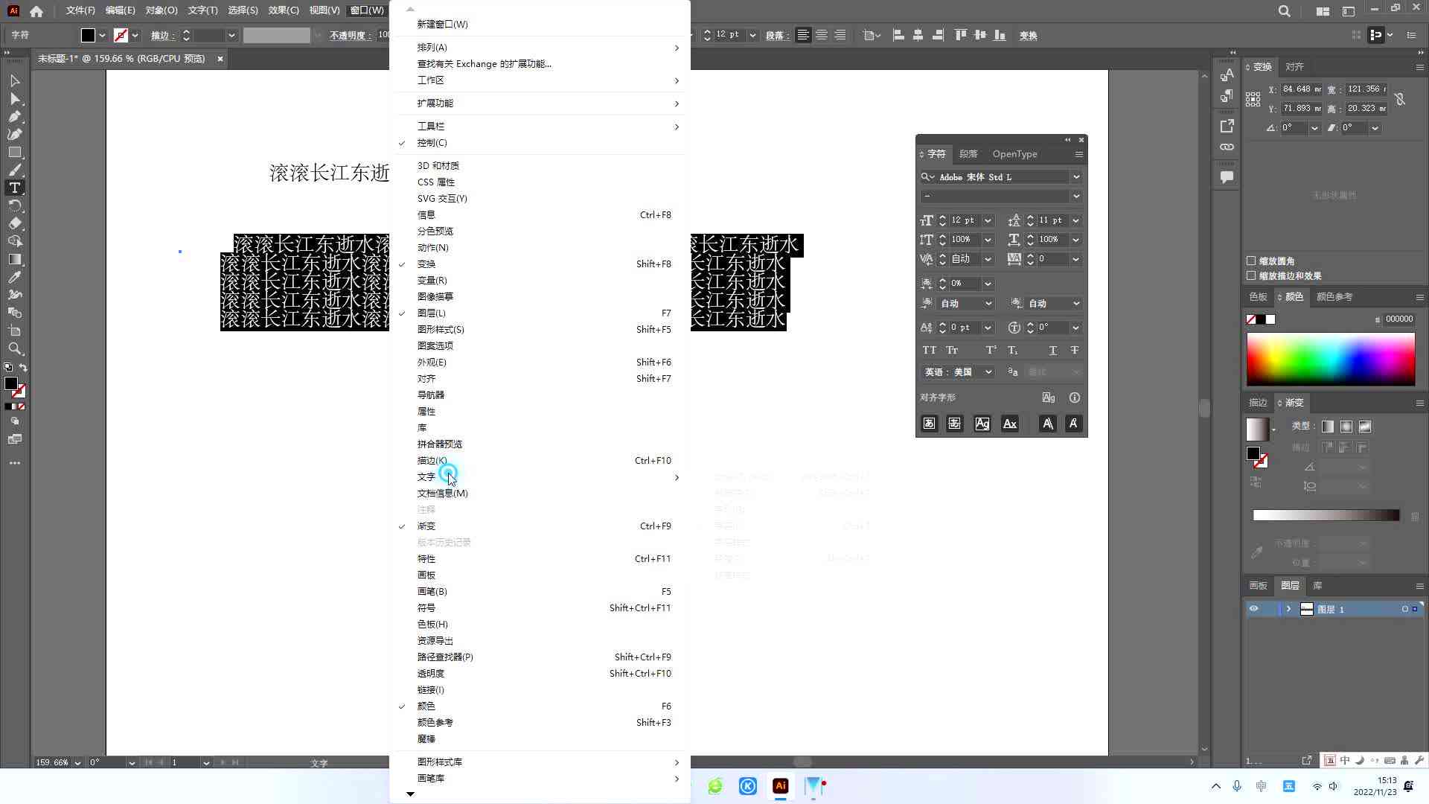Viewport: 1429px width, 804px height.
Task: Select the Direct Selection tool
Action: pos(15,98)
